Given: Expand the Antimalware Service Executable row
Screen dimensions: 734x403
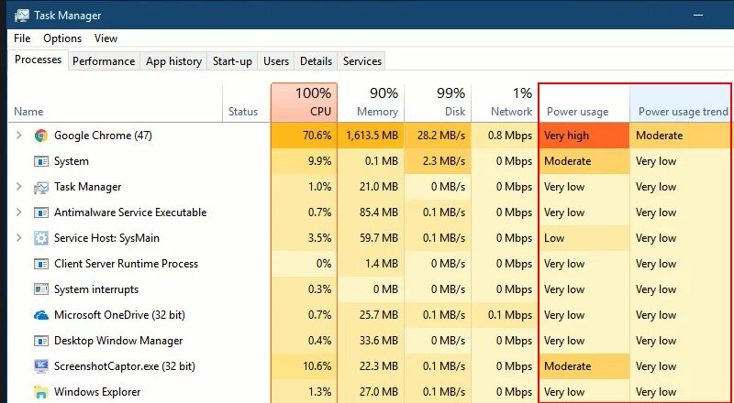Looking at the screenshot, I should click(18, 212).
